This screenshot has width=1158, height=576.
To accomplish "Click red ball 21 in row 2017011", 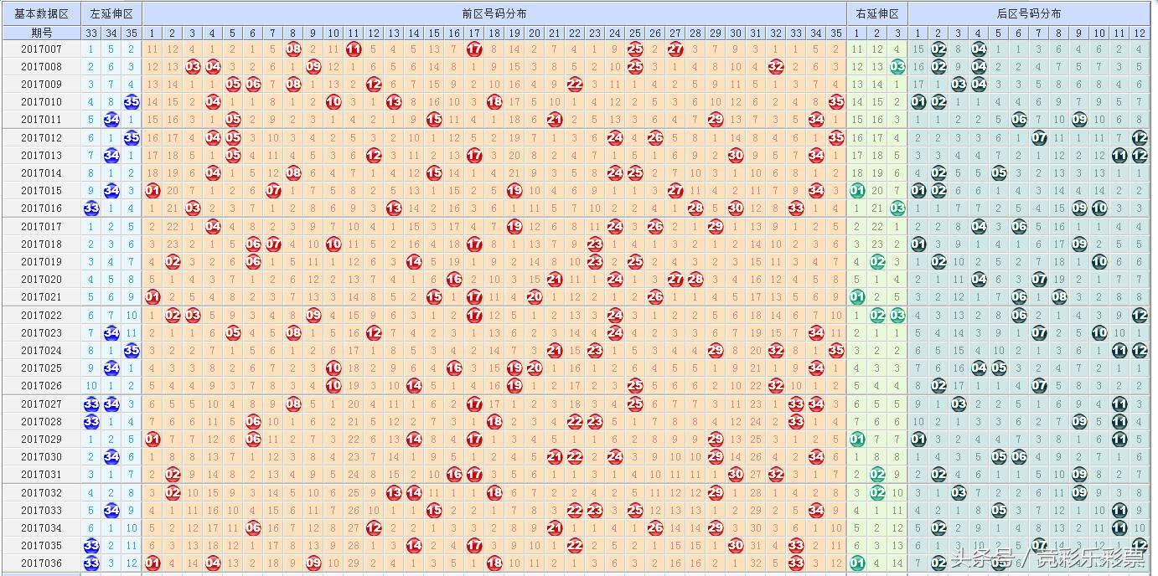I will (555, 120).
